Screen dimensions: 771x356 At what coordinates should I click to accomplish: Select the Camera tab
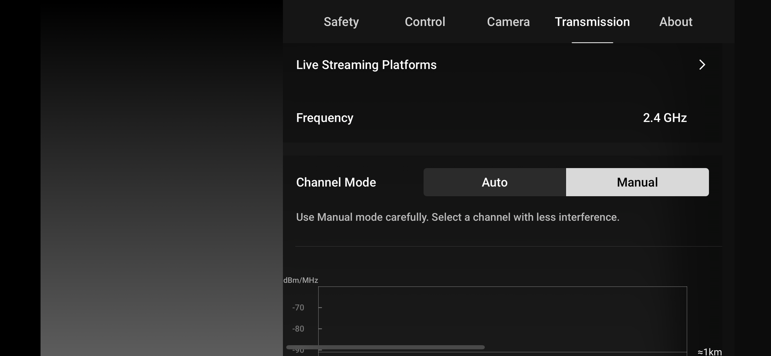pyautogui.click(x=508, y=22)
